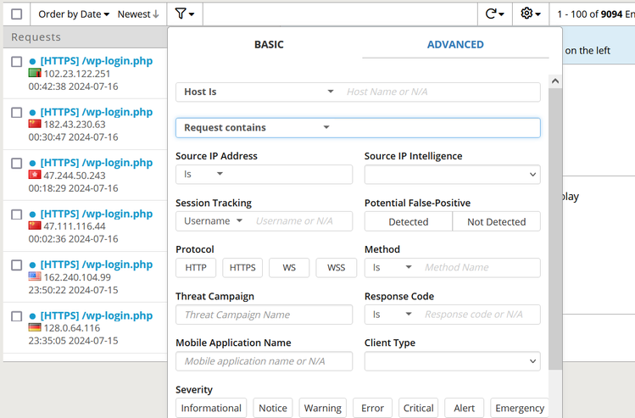
Task: Open the settings gear icon menu
Action: [x=531, y=14]
